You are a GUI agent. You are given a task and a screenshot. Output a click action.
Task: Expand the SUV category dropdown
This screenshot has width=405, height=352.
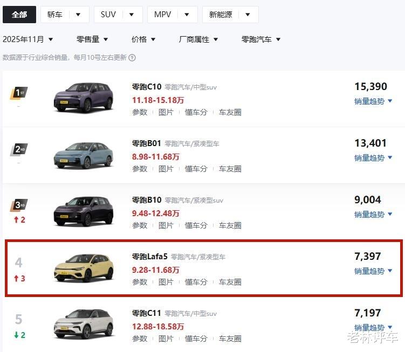coord(118,15)
